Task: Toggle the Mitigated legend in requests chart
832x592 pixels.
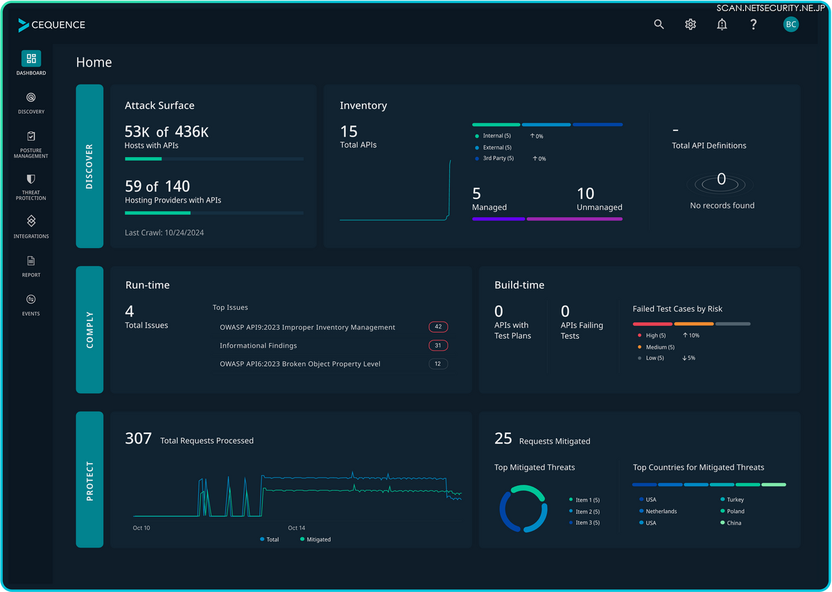Action: 315,539
